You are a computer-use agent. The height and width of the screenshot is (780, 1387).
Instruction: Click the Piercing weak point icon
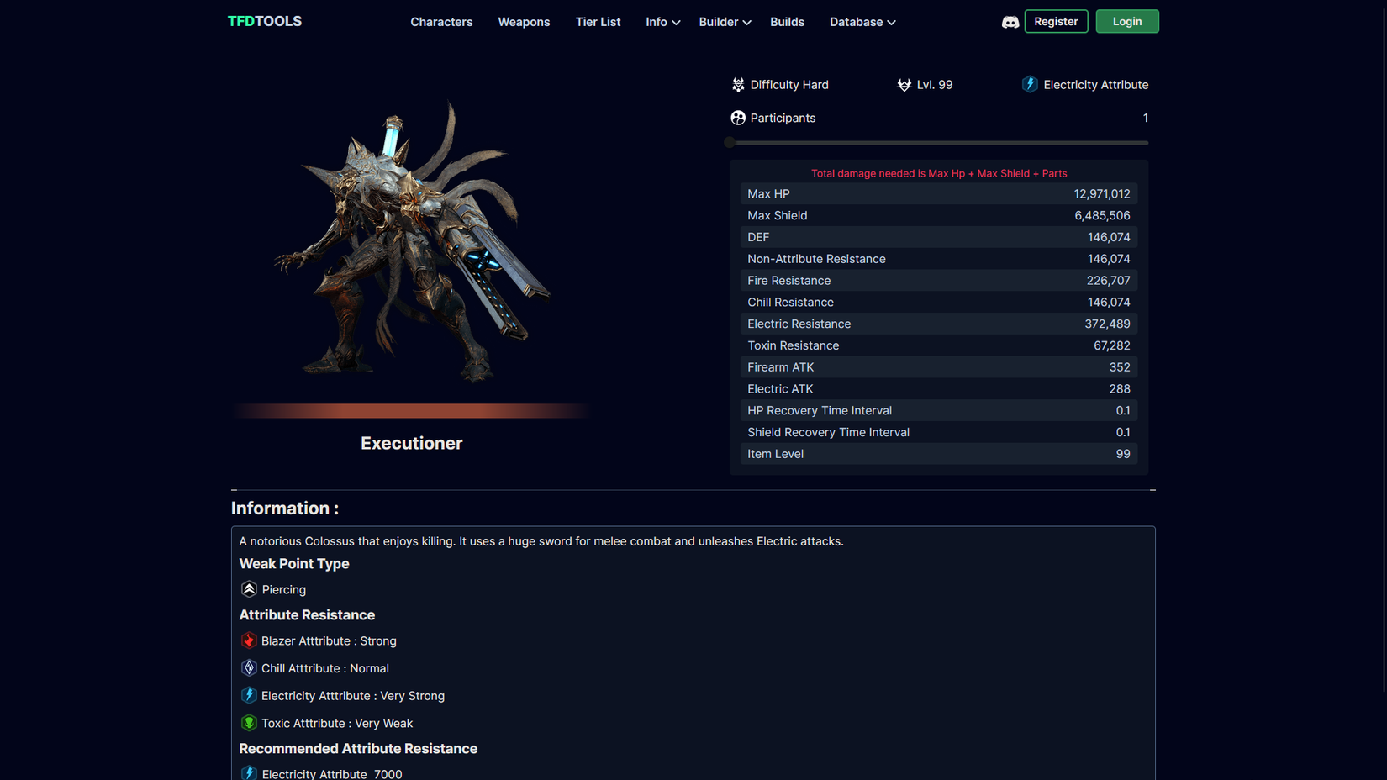click(x=249, y=589)
